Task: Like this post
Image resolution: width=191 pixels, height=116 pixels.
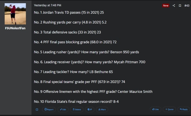Action: 156,109
